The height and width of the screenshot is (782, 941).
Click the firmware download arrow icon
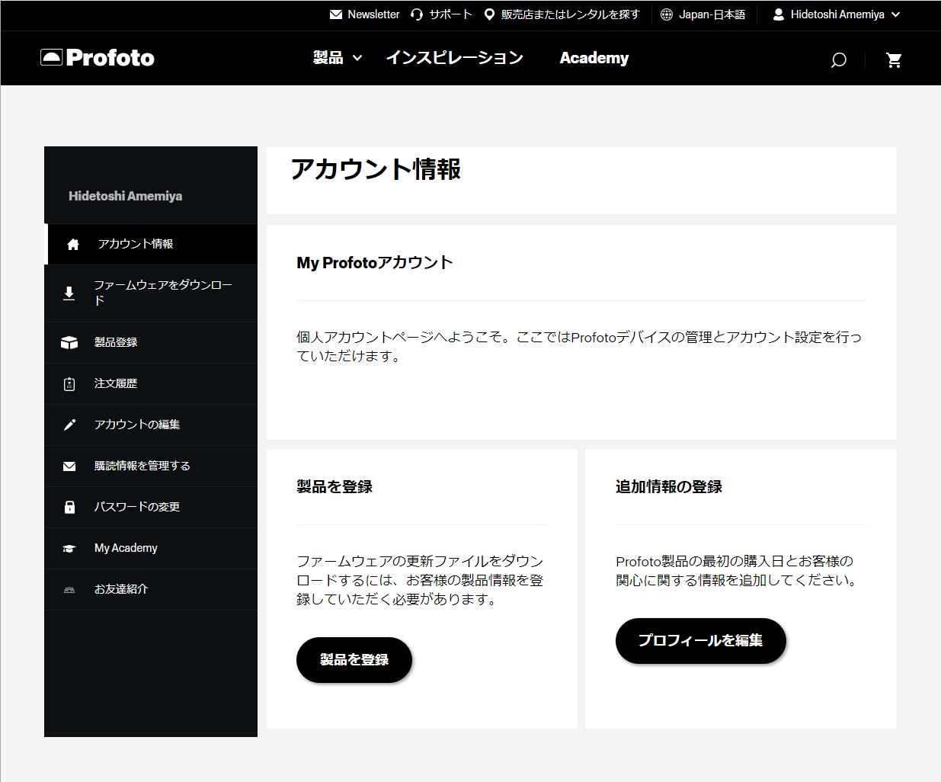click(69, 293)
